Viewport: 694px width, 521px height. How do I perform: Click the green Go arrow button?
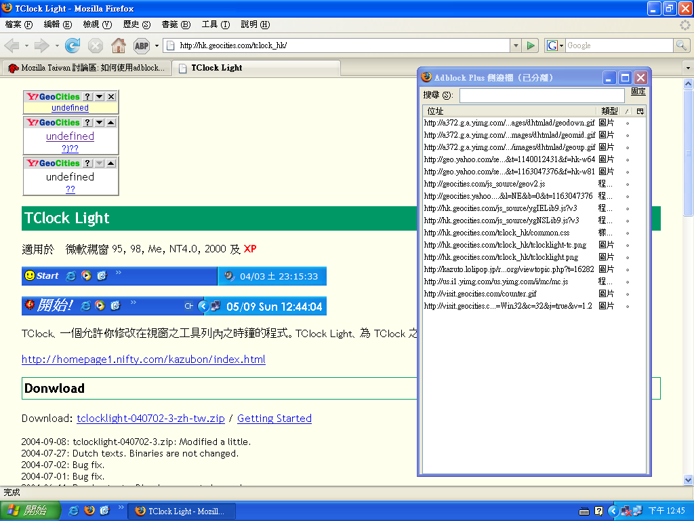click(x=531, y=45)
